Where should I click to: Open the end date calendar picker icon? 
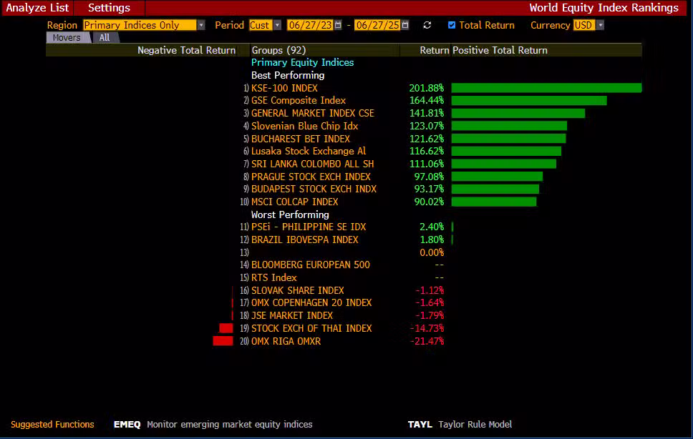[x=405, y=25]
